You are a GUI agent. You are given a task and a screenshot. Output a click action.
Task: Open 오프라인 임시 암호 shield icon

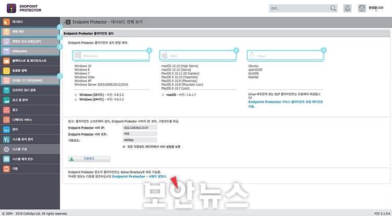pos(6,90)
